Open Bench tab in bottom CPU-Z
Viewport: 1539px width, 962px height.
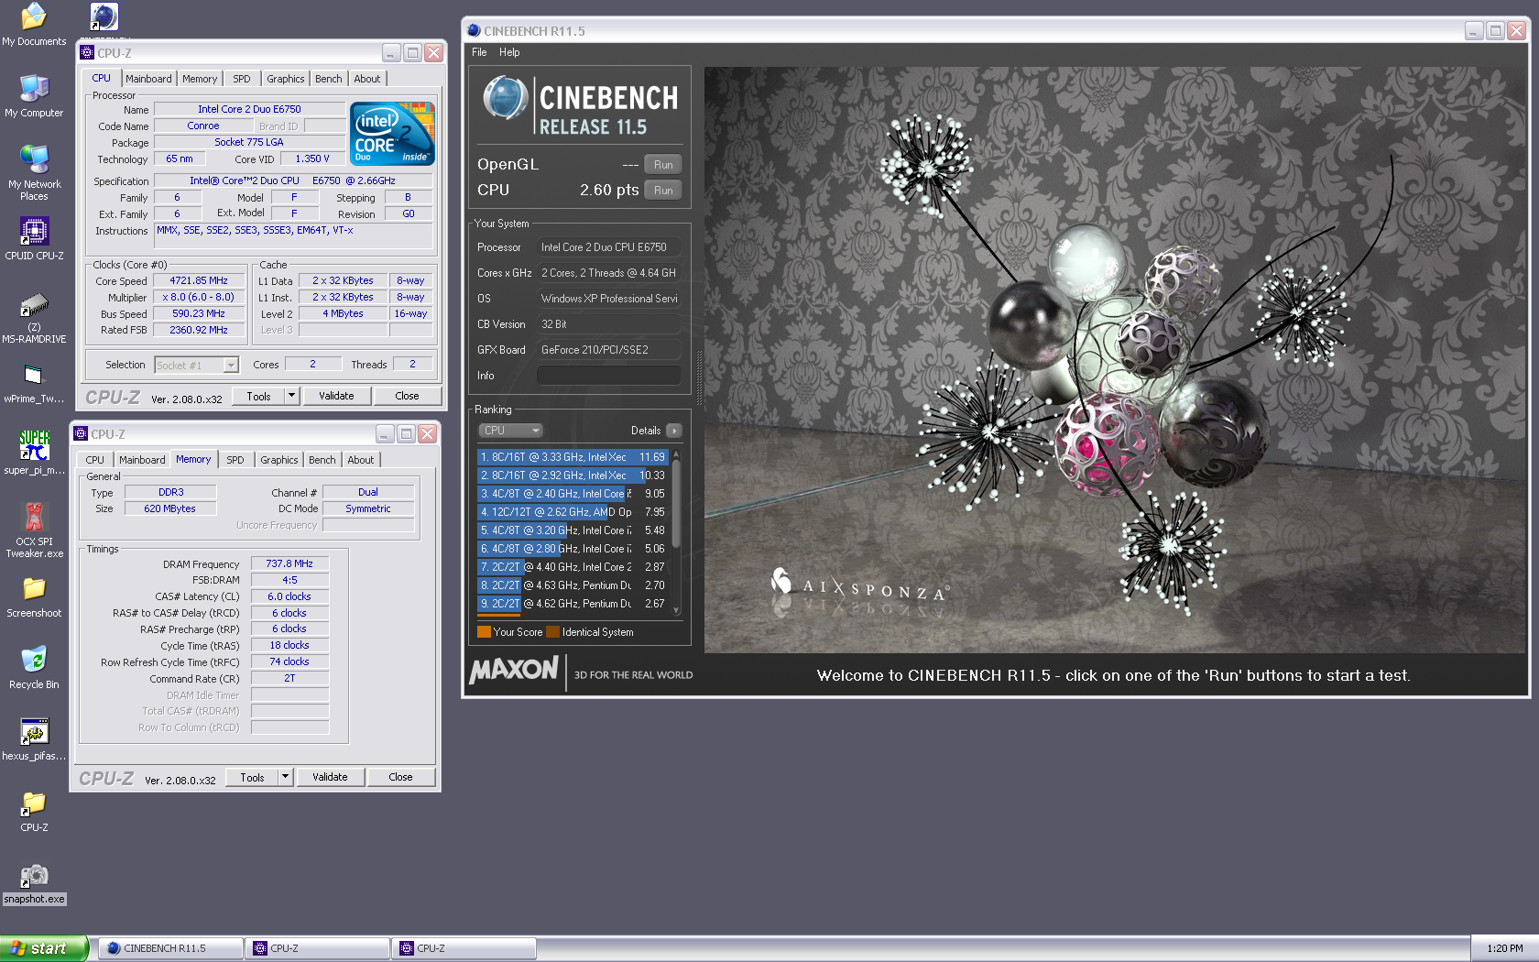point(322,460)
